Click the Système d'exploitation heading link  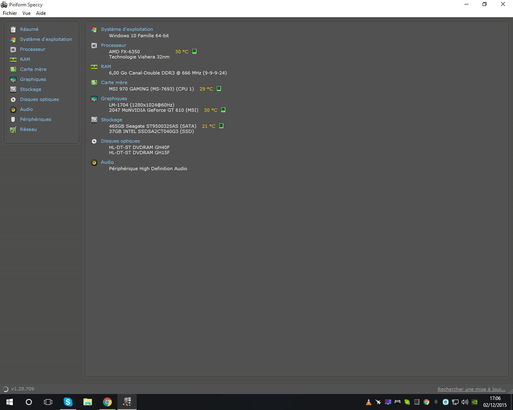tap(127, 29)
